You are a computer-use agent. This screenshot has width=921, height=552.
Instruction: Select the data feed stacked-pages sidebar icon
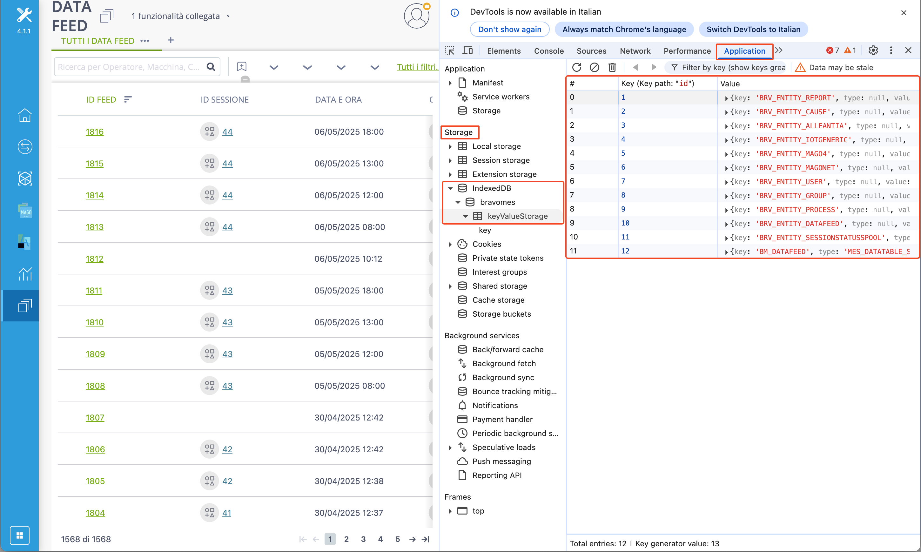tap(24, 306)
